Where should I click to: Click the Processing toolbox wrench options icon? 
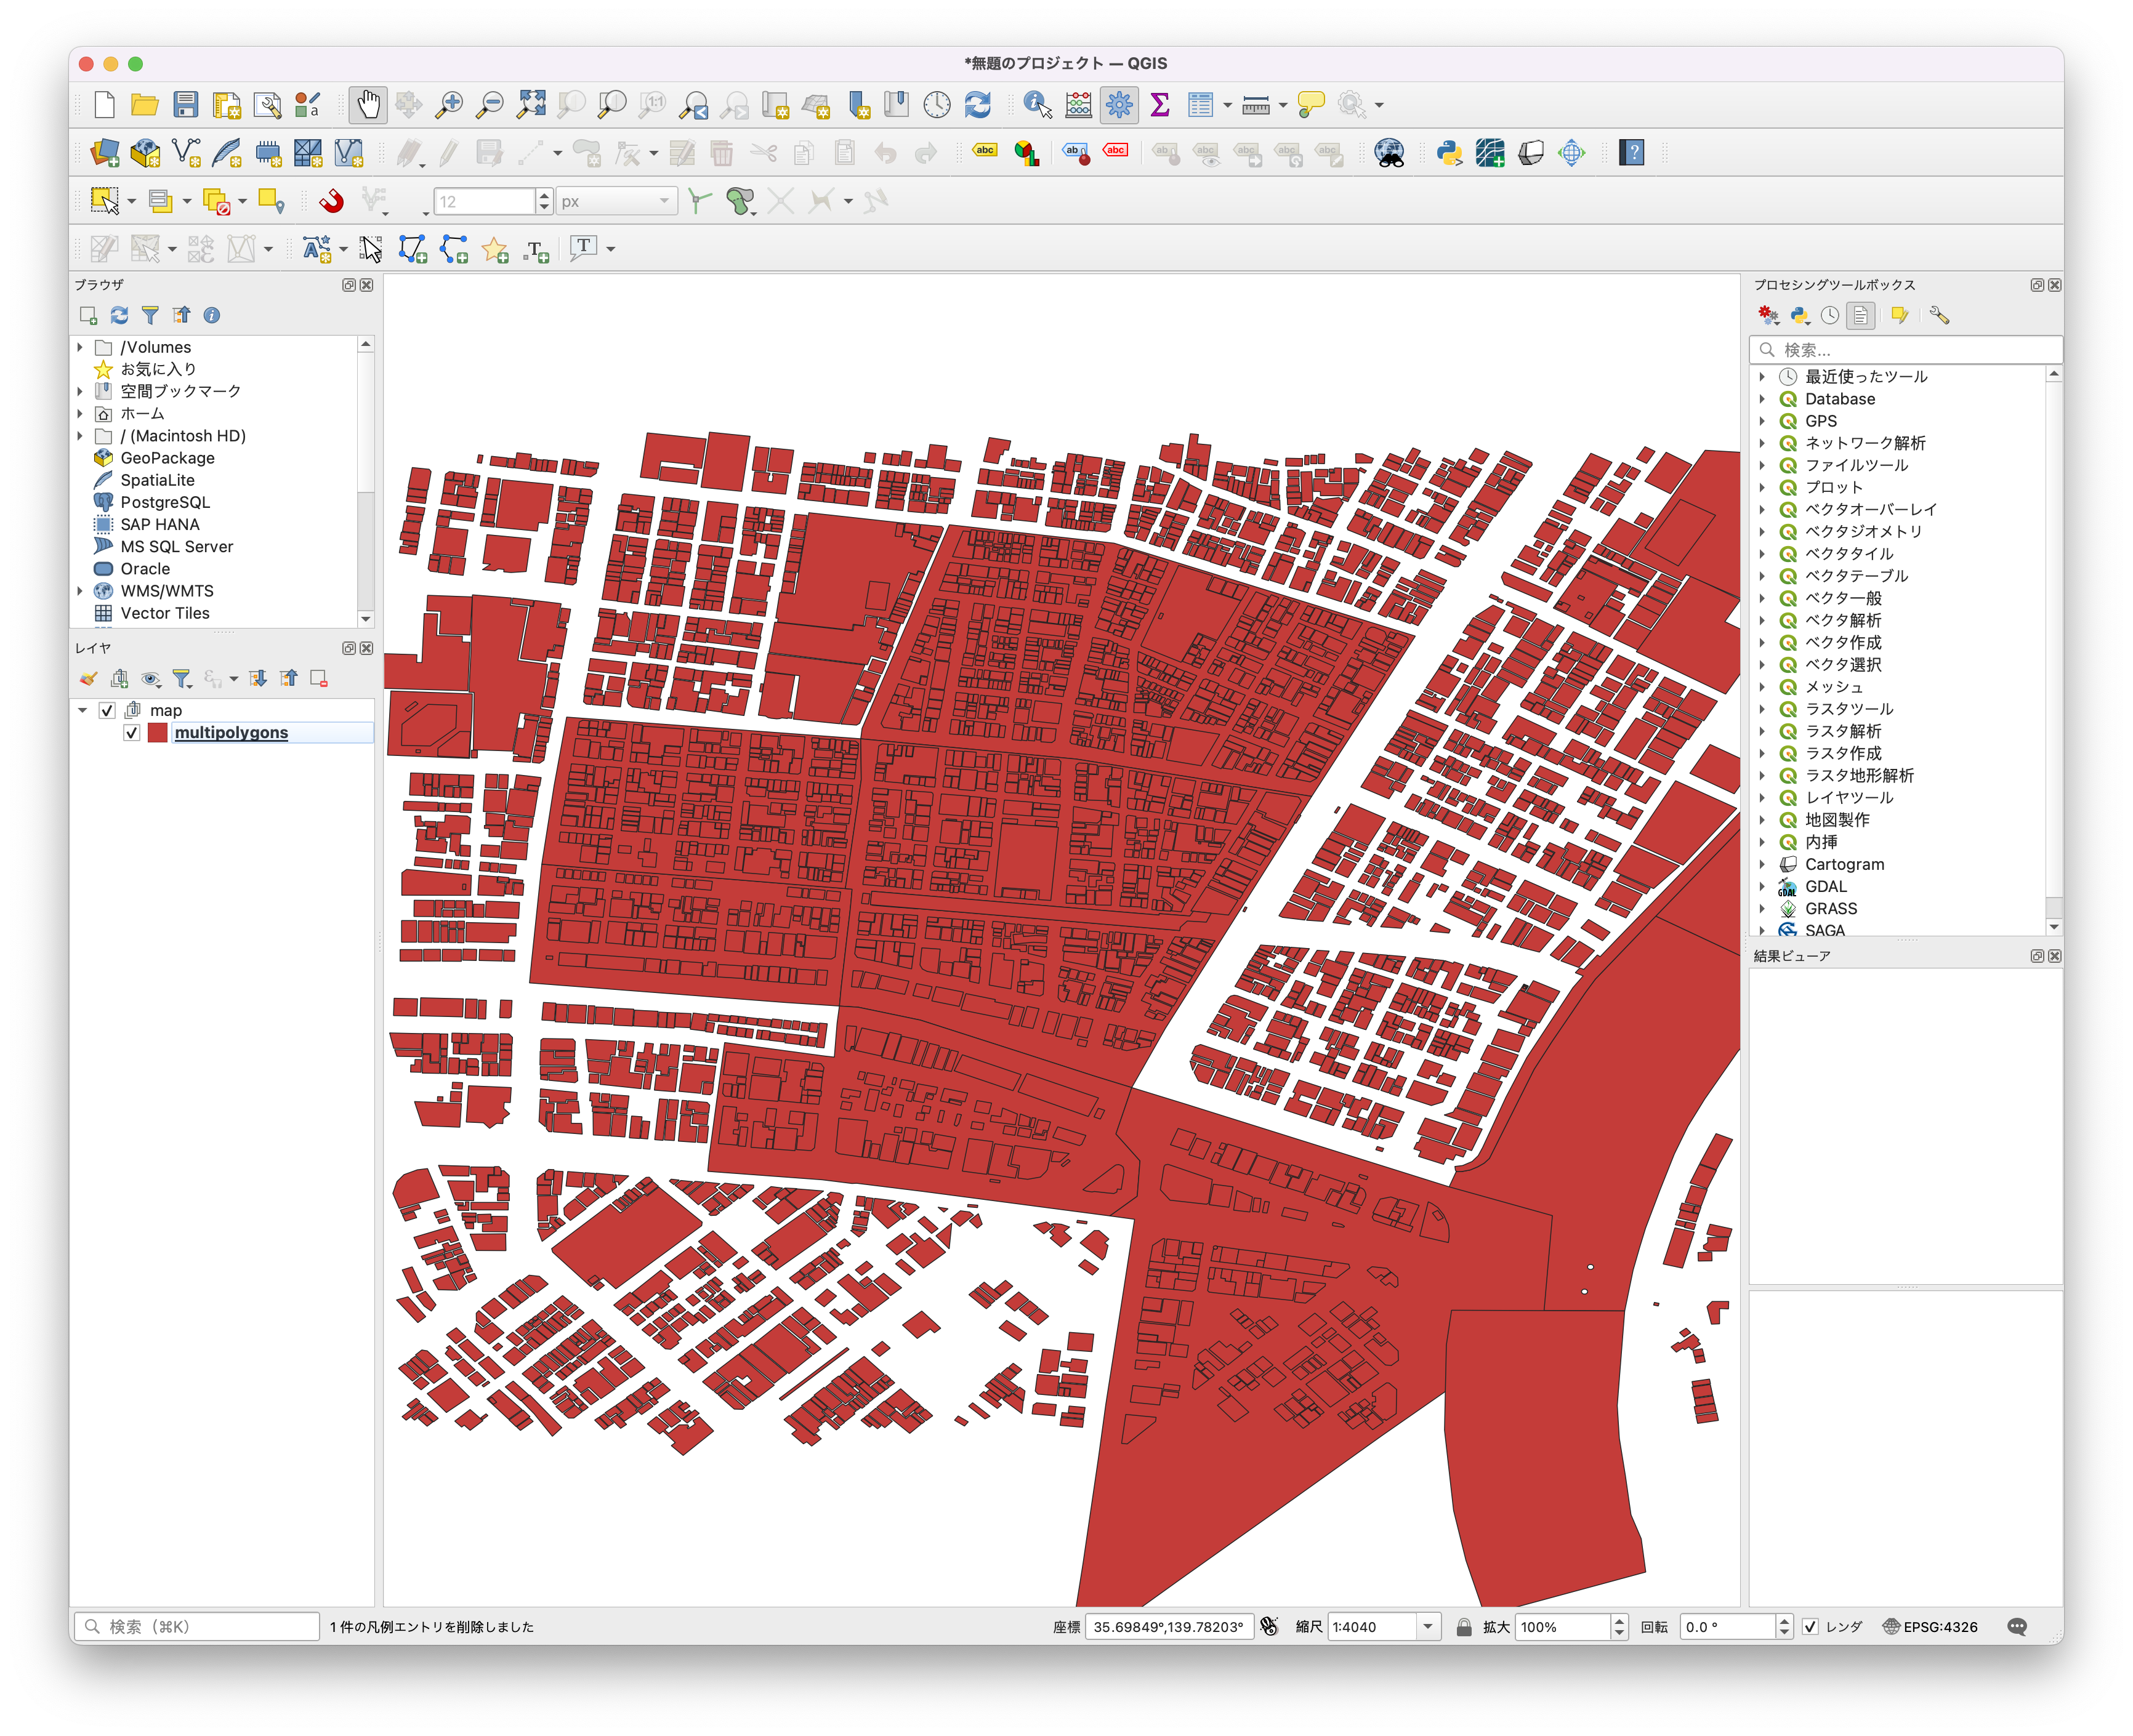click(x=1939, y=315)
